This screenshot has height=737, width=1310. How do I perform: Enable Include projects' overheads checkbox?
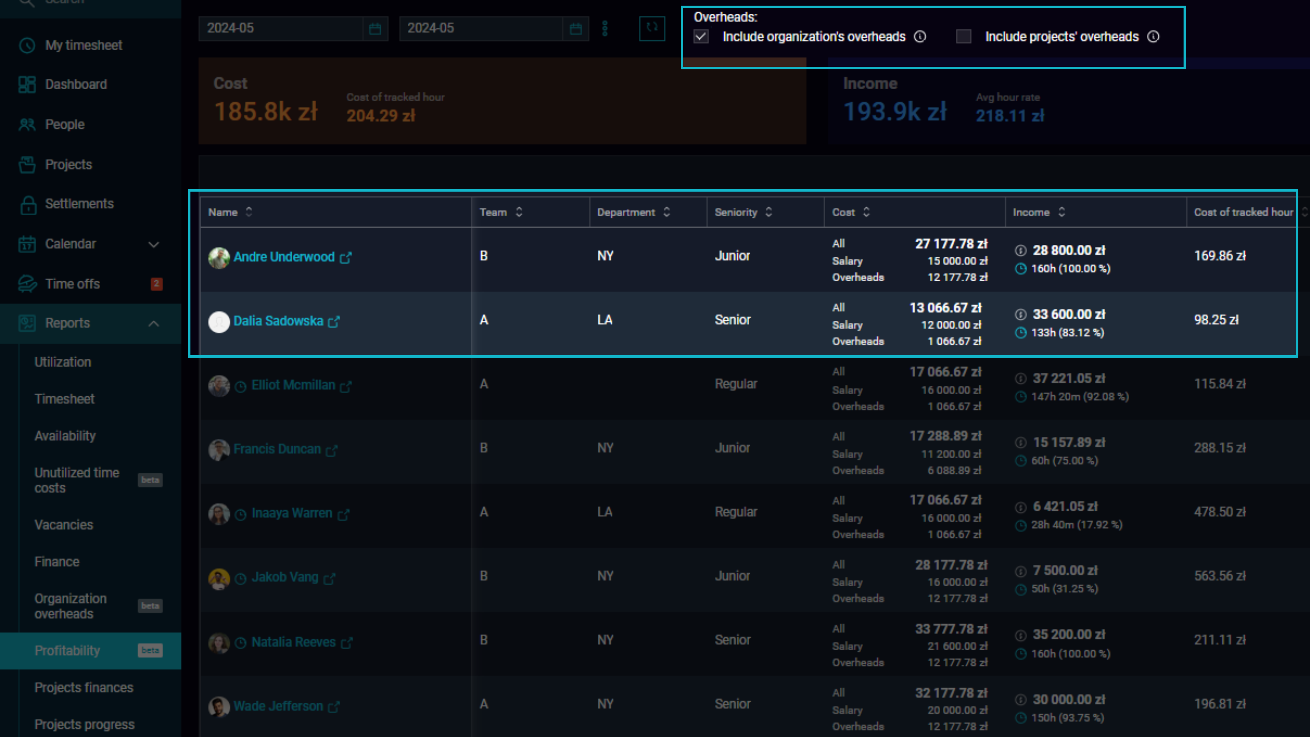pyautogui.click(x=964, y=37)
